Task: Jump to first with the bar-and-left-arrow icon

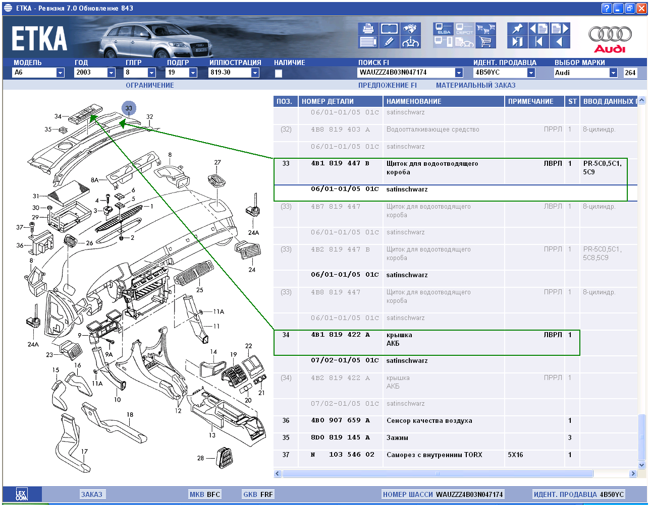Action: pos(538,42)
